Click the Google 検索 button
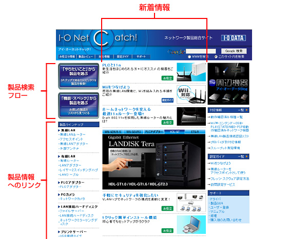This screenshot has width=308, height=239. [234, 51]
